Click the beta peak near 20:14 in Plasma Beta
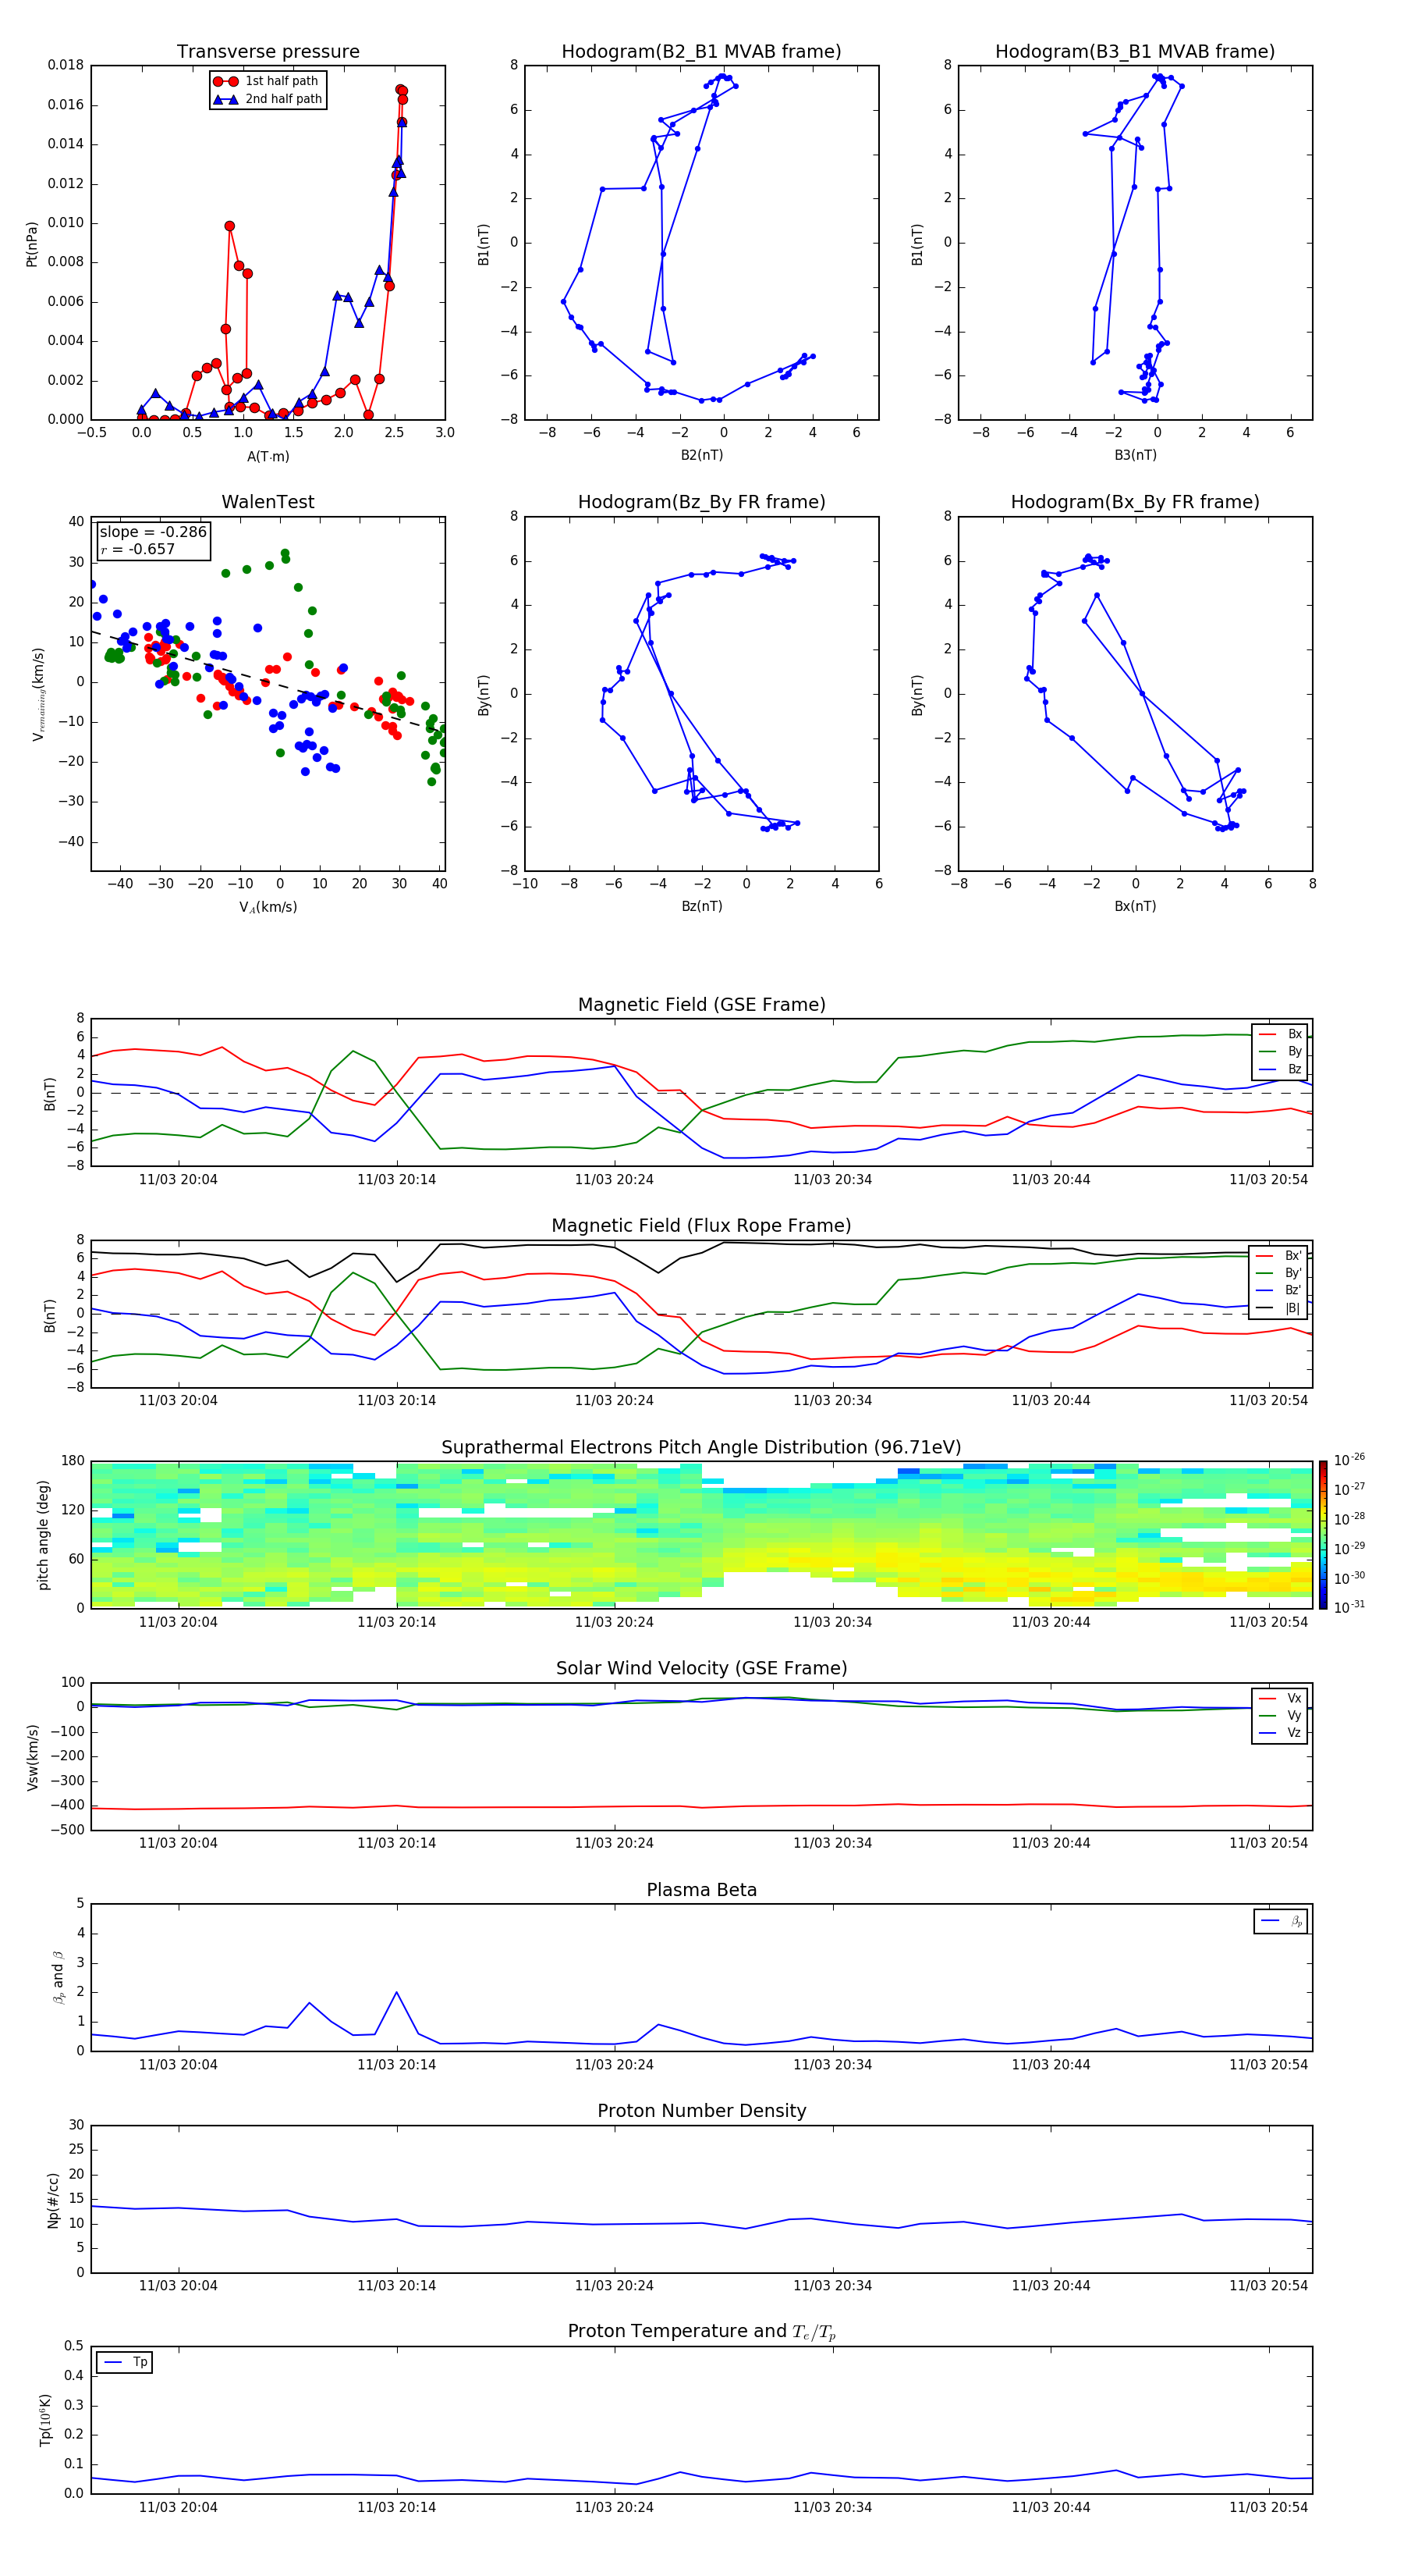The width and height of the screenshot is (1404, 2576). (397, 1992)
